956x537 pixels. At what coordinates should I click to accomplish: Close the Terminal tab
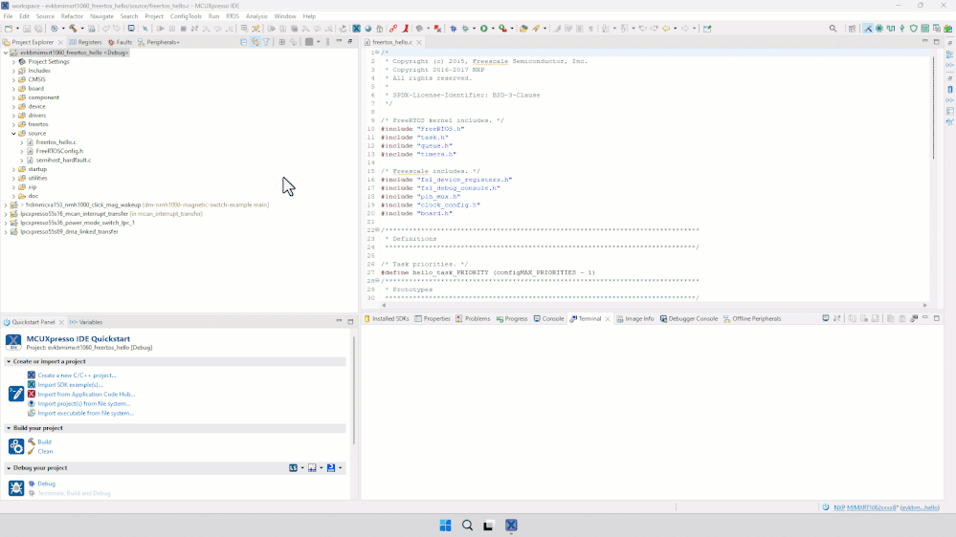tap(608, 318)
